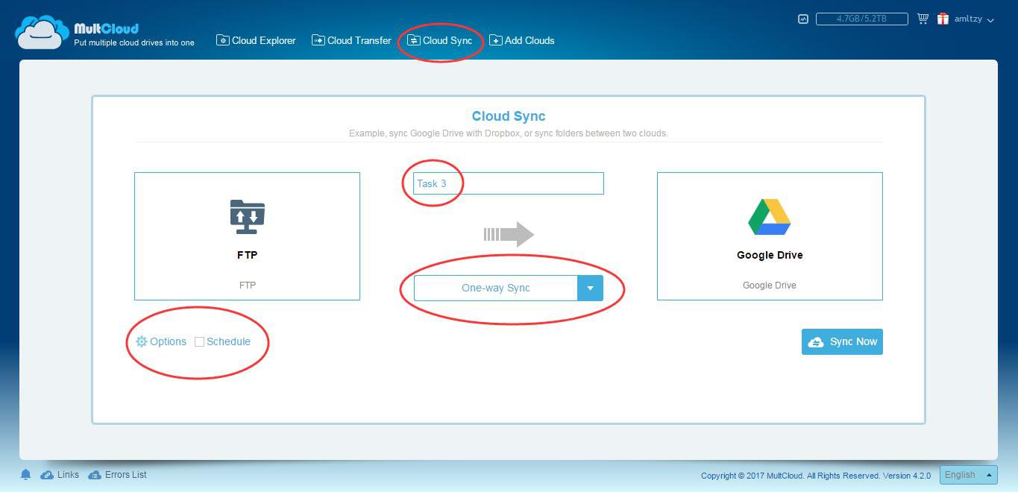The height and width of the screenshot is (492, 1018).
Task: Select the Google Drive destination box
Action: tap(770, 236)
